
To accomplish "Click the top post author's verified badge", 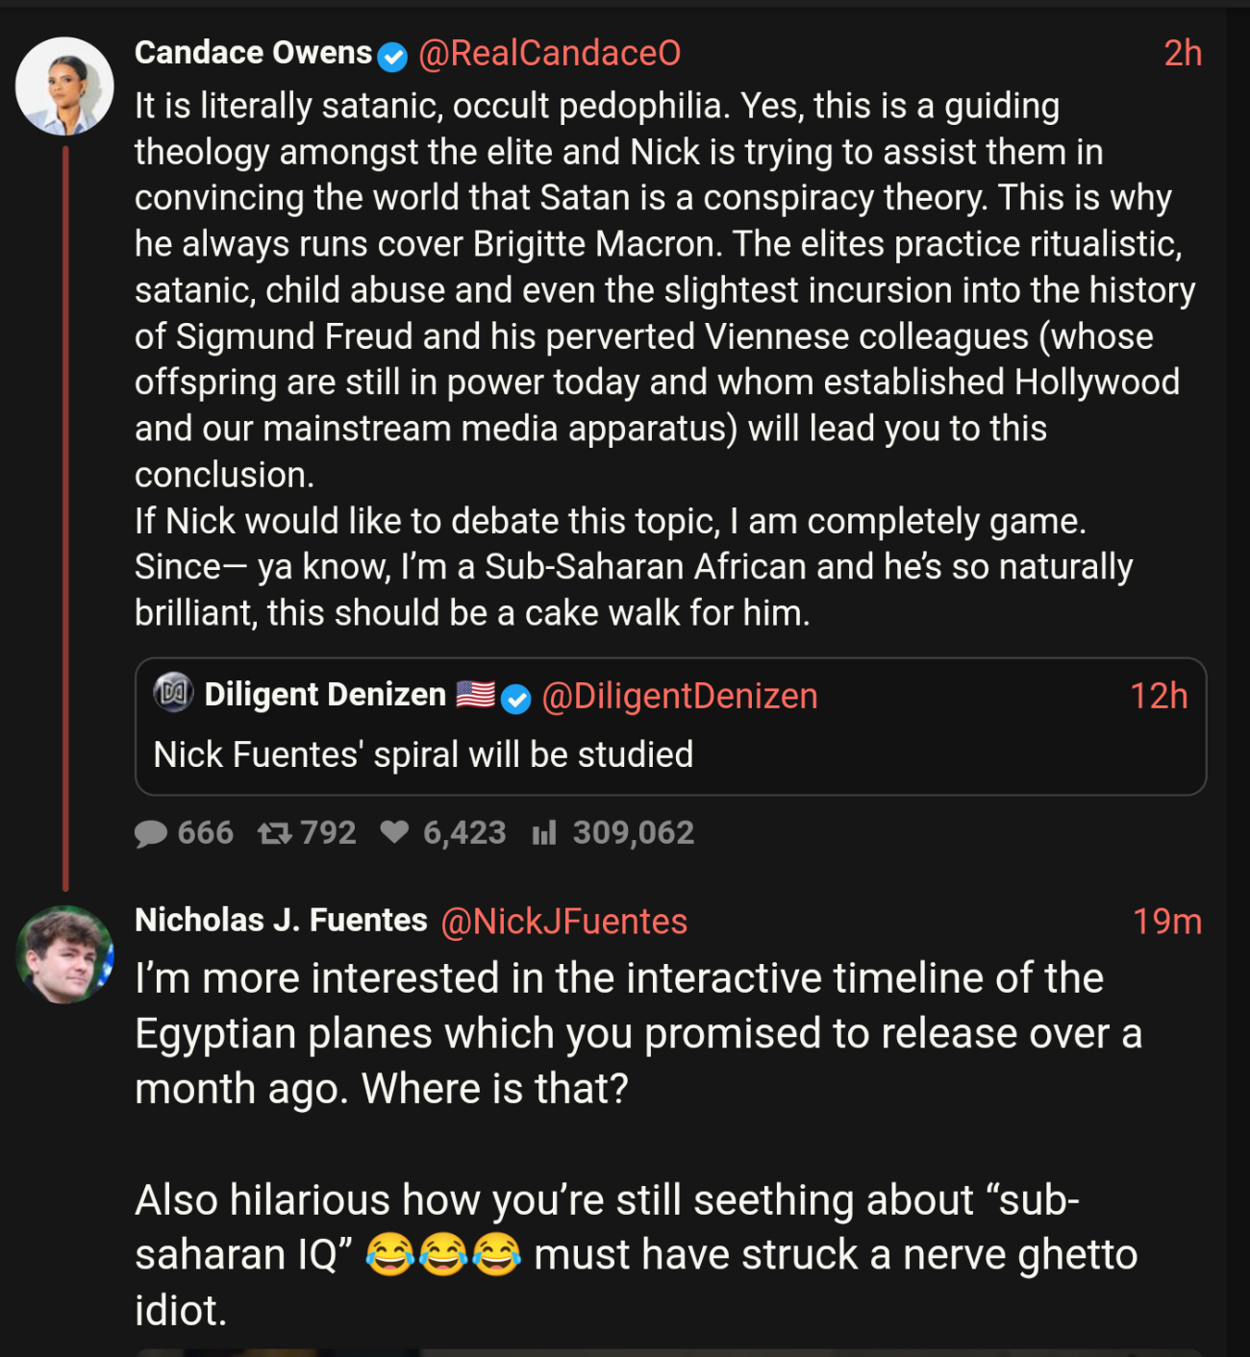I will pyautogui.click(x=392, y=57).
